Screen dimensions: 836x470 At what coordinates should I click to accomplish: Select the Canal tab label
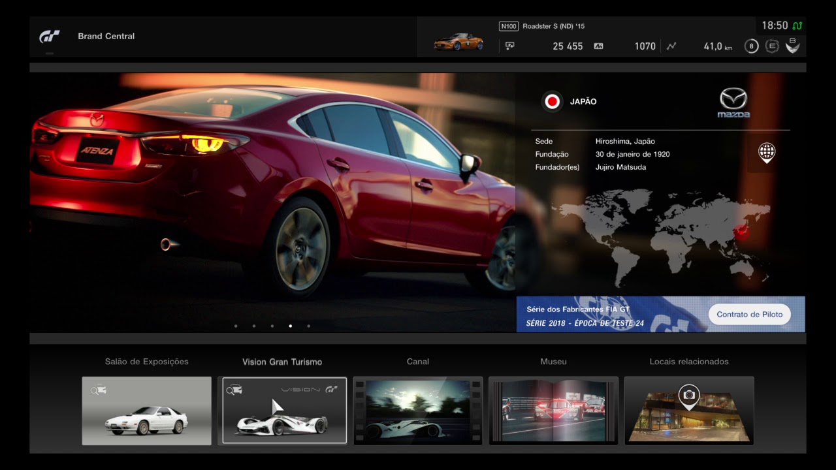(x=418, y=362)
